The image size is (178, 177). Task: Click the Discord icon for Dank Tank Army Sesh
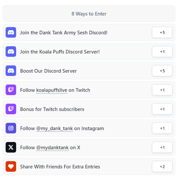tap(11, 32)
